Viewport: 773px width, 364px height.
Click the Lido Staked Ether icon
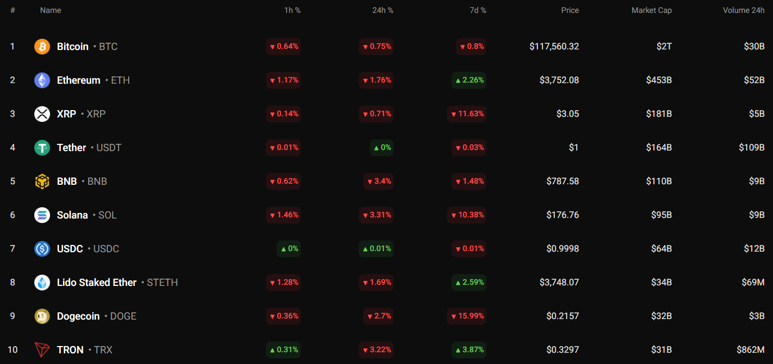coord(42,283)
